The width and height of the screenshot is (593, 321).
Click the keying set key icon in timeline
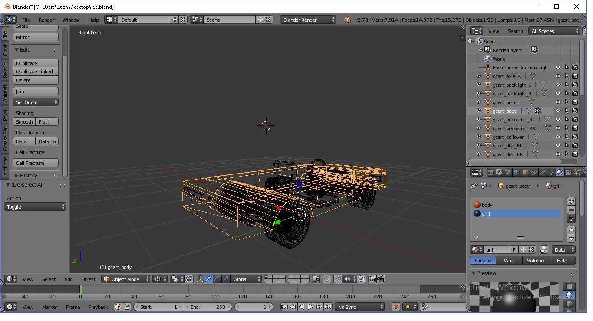click(425, 307)
